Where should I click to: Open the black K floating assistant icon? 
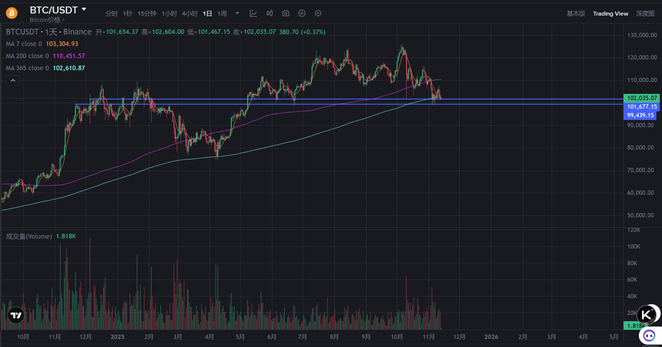pos(647,314)
